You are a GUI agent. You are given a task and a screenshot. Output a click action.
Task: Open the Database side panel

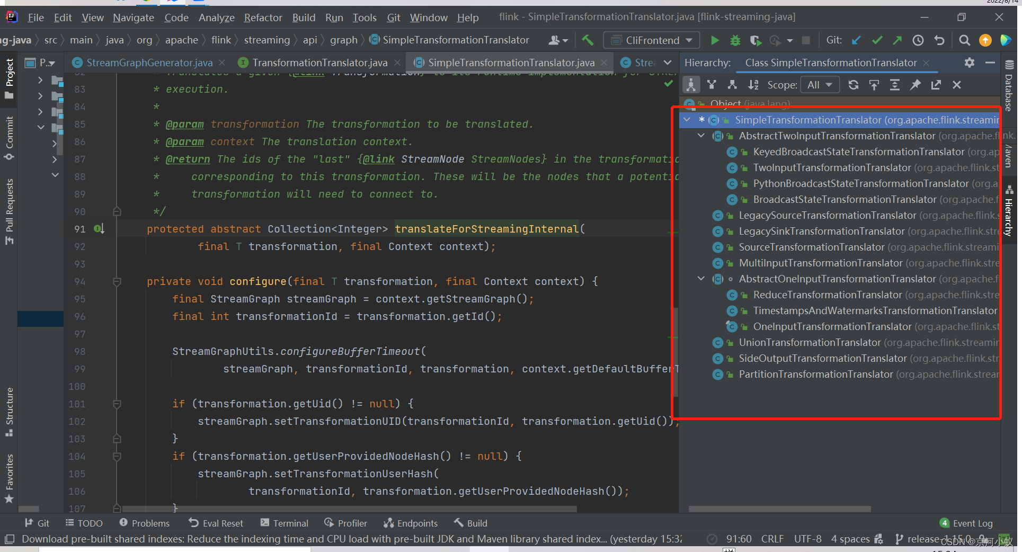[x=1009, y=86]
